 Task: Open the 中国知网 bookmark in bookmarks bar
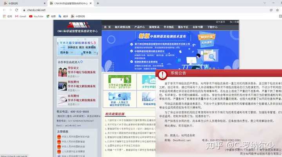pos(78,16)
